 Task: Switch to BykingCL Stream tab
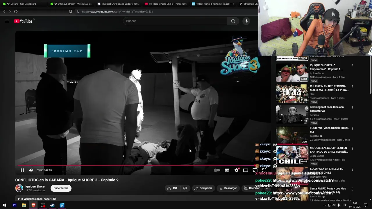pos(71,4)
